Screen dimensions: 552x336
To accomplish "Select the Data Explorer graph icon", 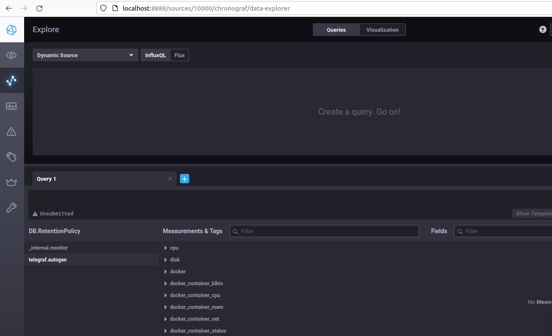I will coord(12,80).
